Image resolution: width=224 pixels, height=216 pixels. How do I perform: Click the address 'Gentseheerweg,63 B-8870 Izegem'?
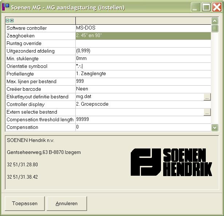(x=44, y=152)
